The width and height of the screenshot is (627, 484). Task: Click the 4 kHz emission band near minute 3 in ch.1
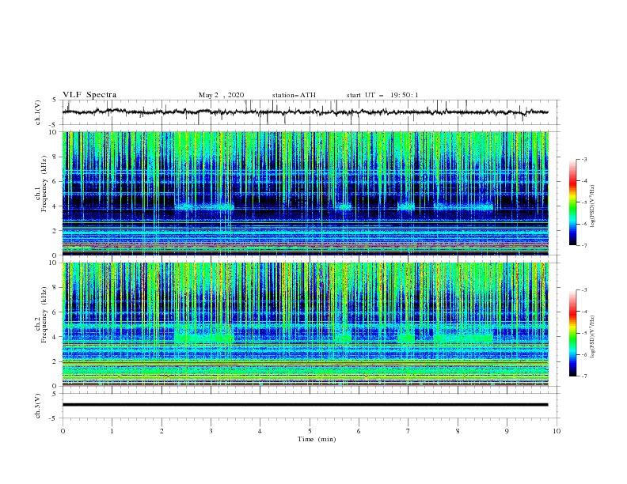[204, 206]
